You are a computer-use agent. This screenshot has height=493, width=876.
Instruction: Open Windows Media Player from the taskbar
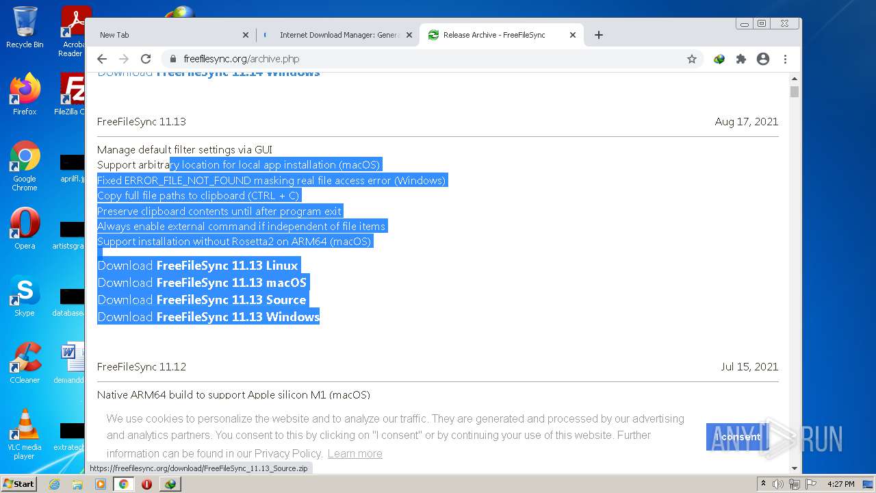(101, 484)
